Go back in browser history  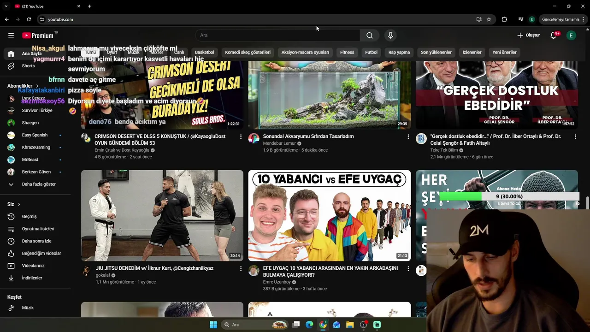6,19
